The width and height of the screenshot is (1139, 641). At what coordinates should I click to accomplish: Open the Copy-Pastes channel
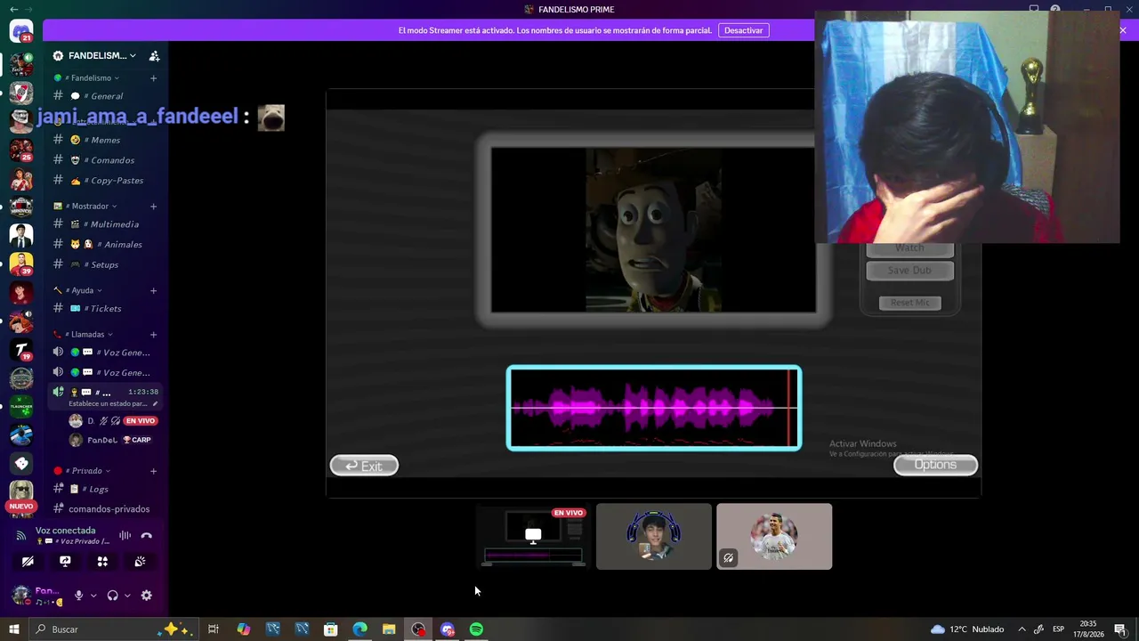coord(105,181)
